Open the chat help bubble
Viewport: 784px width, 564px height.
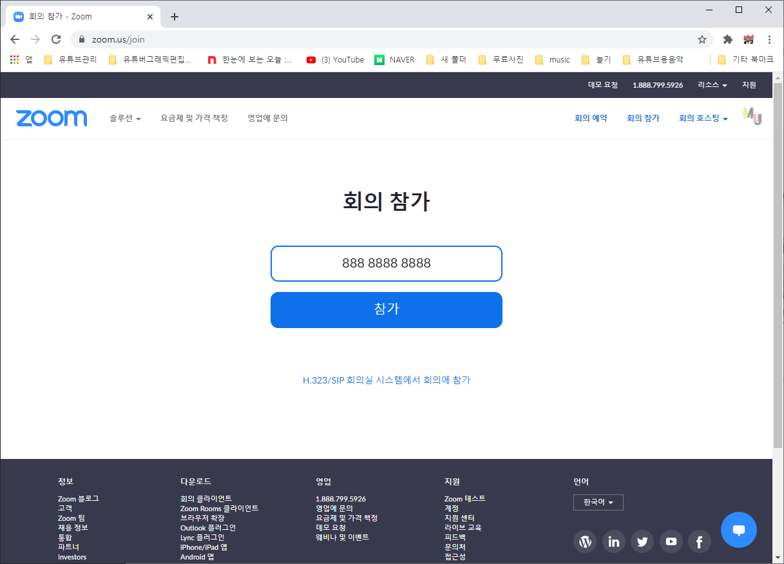click(x=739, y=530)
